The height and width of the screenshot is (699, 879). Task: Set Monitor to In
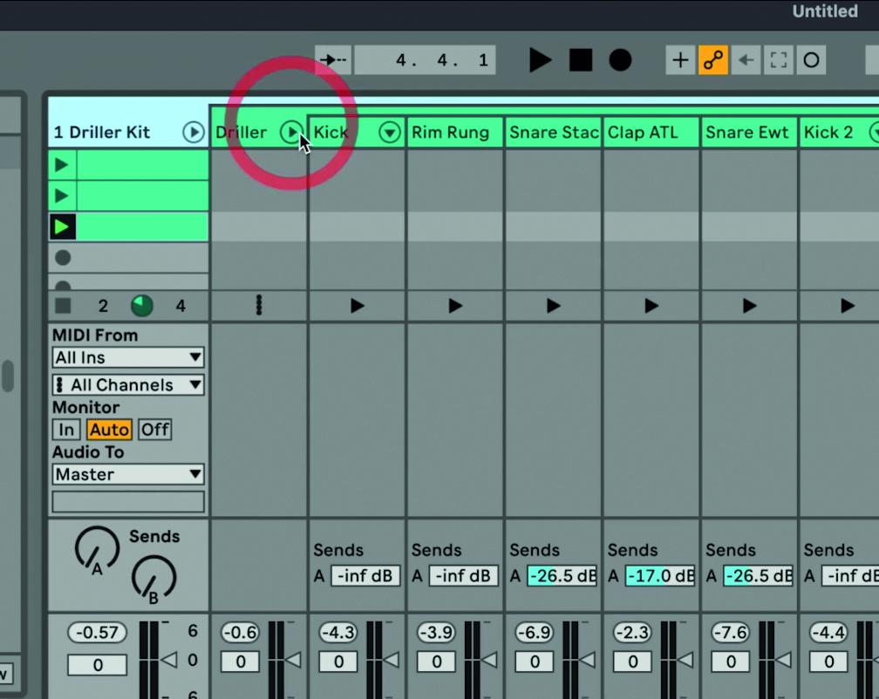pyautogui.click(x=66, y=430)
